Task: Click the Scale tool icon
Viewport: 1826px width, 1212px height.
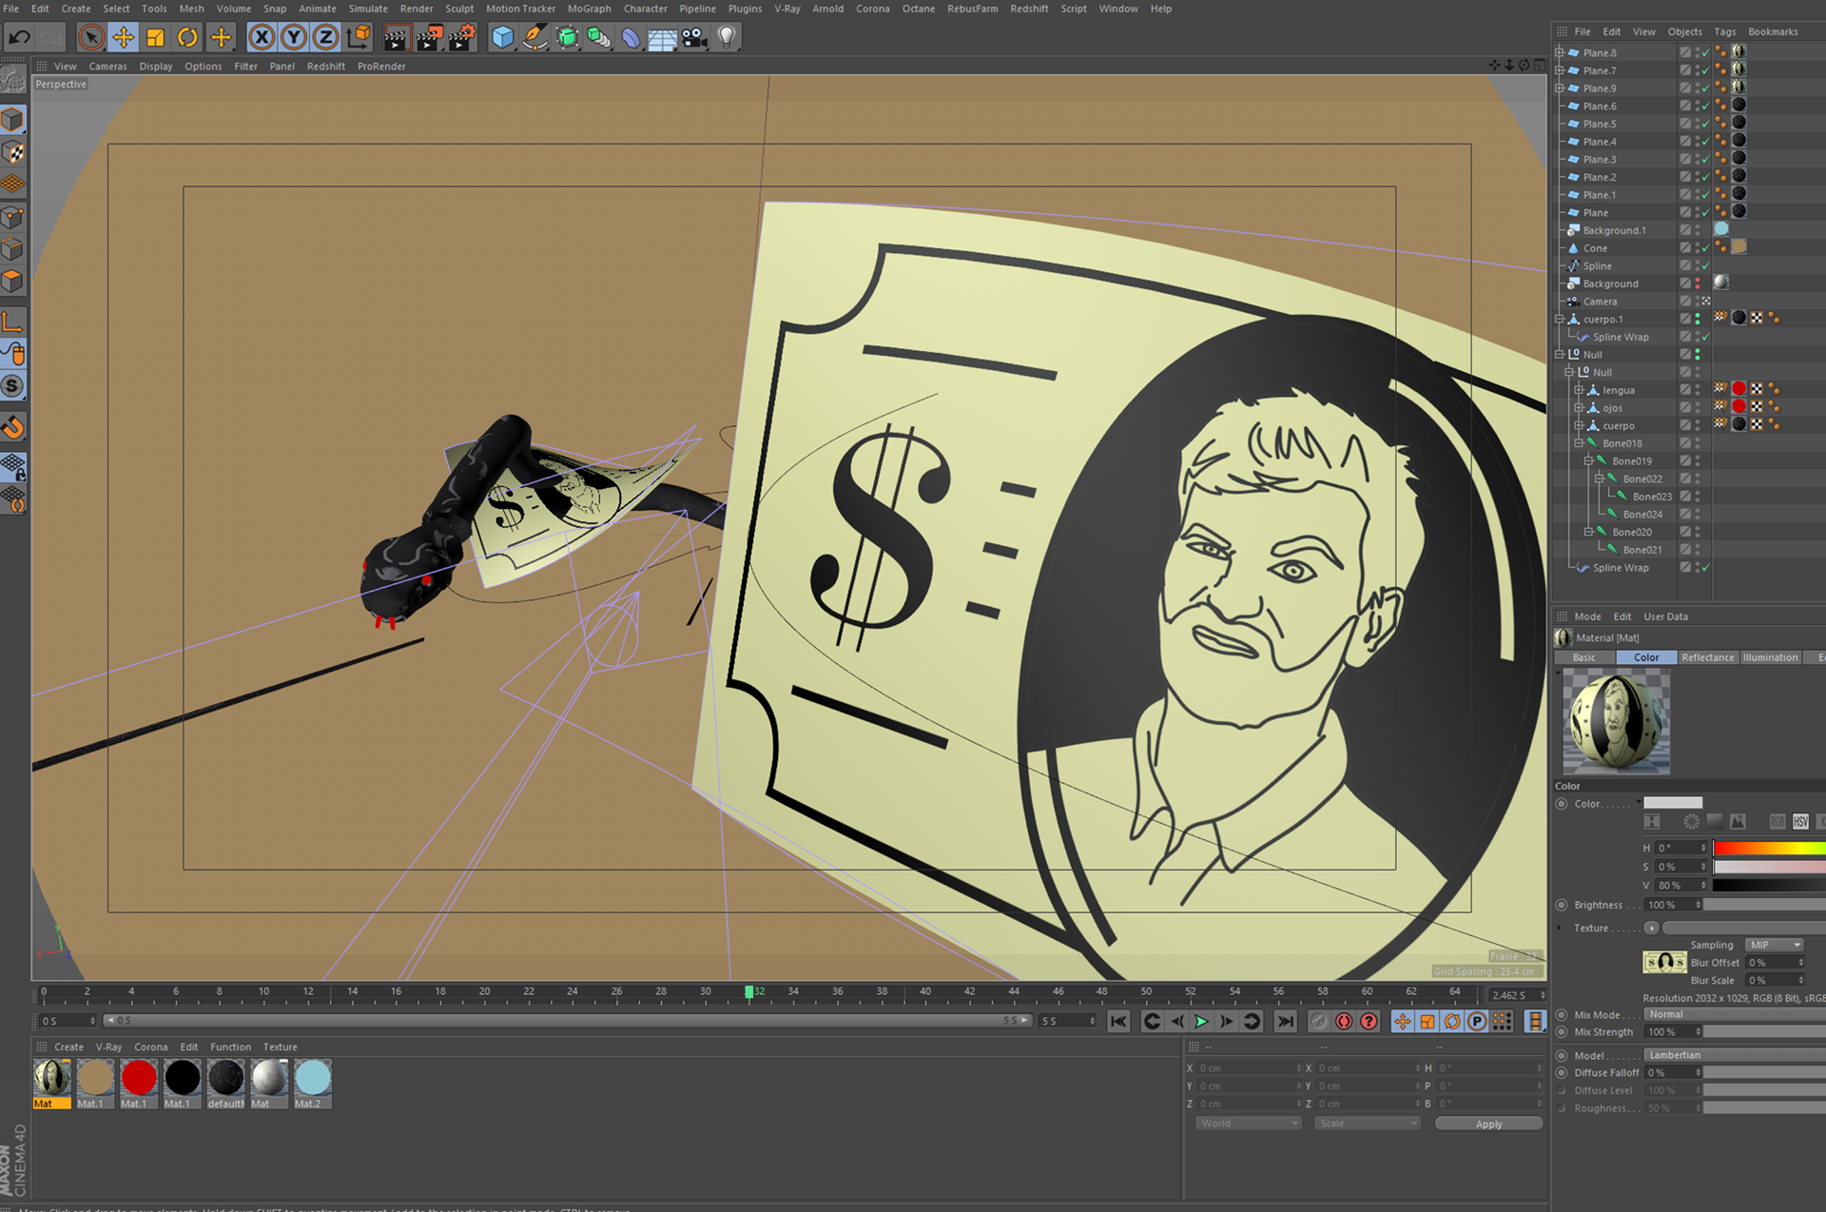Action: coord(155,38)
